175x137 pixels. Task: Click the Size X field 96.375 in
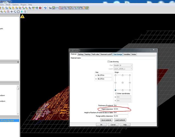(x=104, y=75)
